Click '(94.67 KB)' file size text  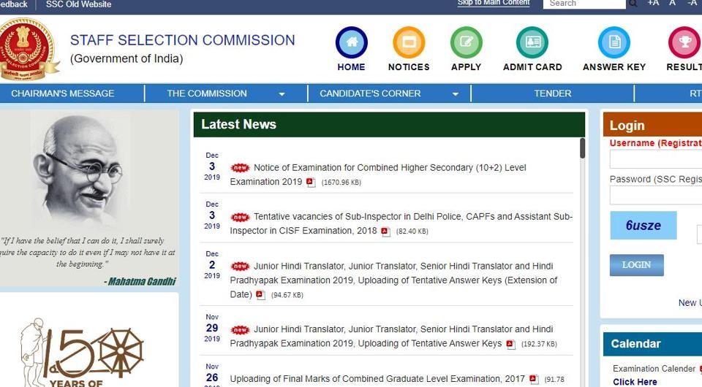point(287,295)
